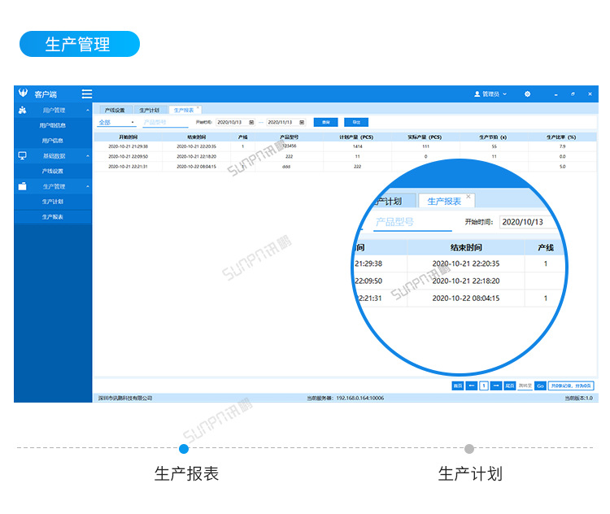Open calendar picker for start date 2020/10/13
Screen dimensions: 610x514
251,122
